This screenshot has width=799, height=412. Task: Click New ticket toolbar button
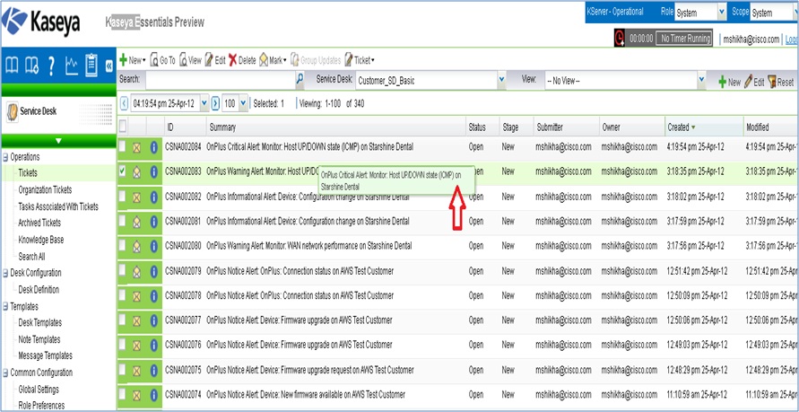click(133, 60)
